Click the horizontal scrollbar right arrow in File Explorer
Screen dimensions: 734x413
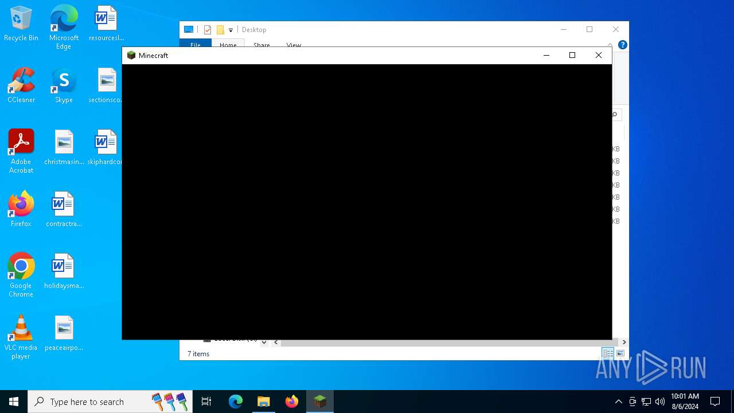(x=624, y=342)
